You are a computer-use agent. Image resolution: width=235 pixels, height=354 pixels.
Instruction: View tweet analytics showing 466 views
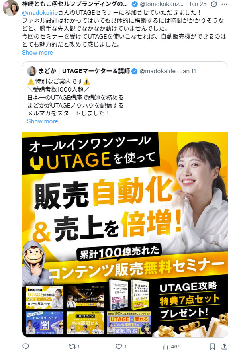(171, 346)
